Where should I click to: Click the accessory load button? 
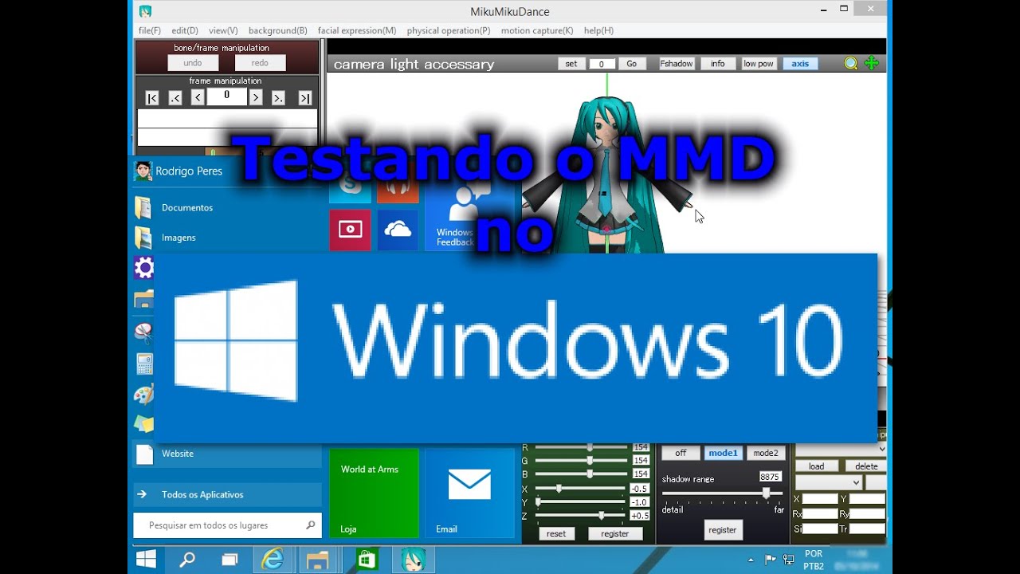[817, 466]
